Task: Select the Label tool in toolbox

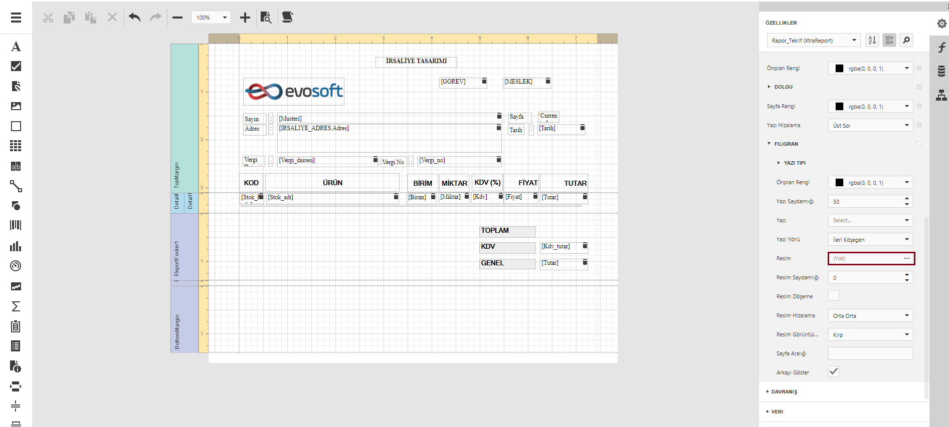Action: (16, 47)
